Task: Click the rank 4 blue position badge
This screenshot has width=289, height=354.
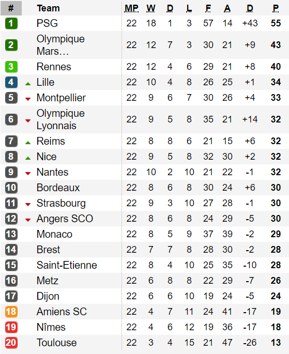Action: click(x=11, y=82)
